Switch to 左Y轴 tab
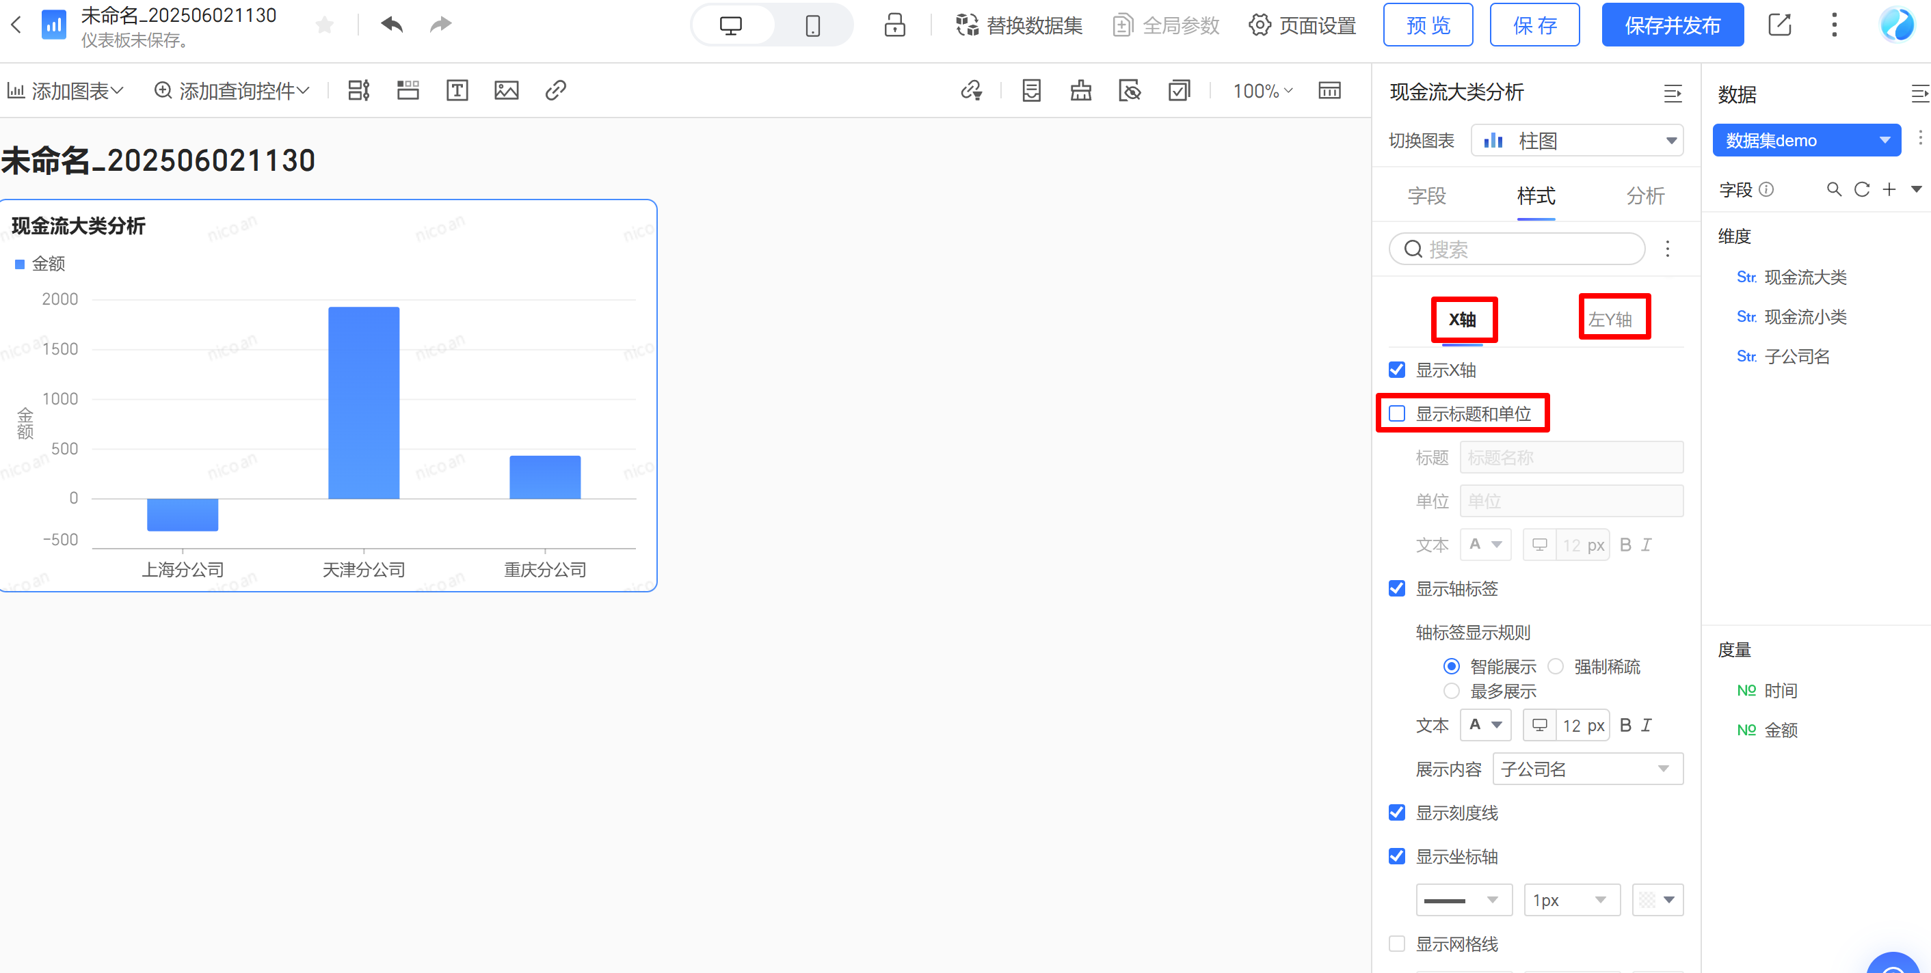This screenshot has width=1931, height=973. coord(1610,319)
